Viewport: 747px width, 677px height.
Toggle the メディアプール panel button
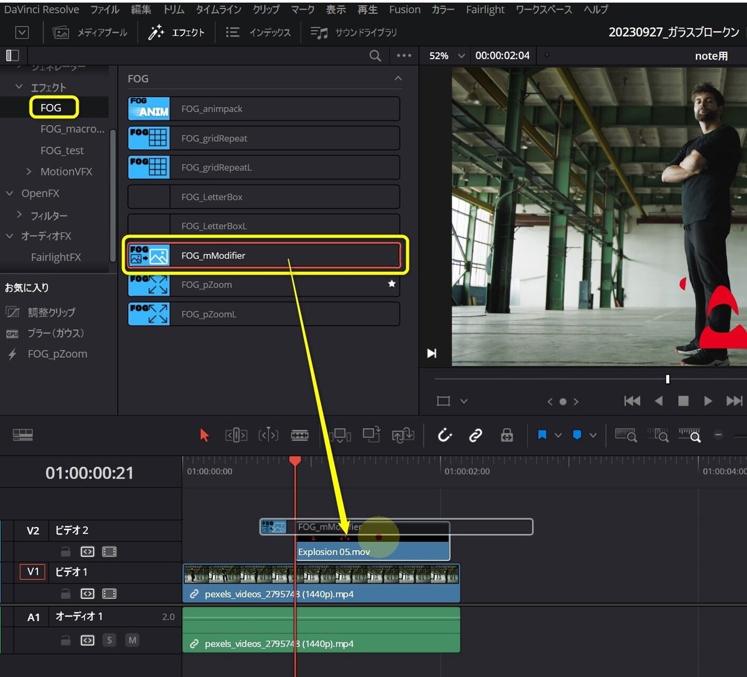90,32
